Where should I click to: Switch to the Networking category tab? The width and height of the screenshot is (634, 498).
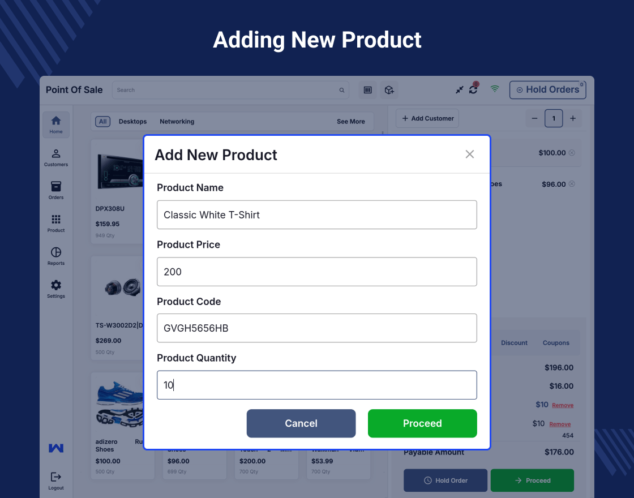177,122
